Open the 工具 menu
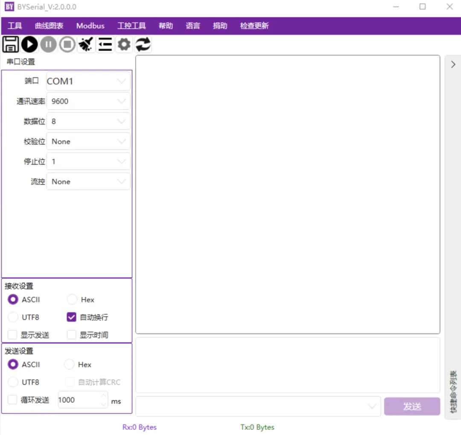Screen dimensions: 461x435 click(x=15, y=26)
